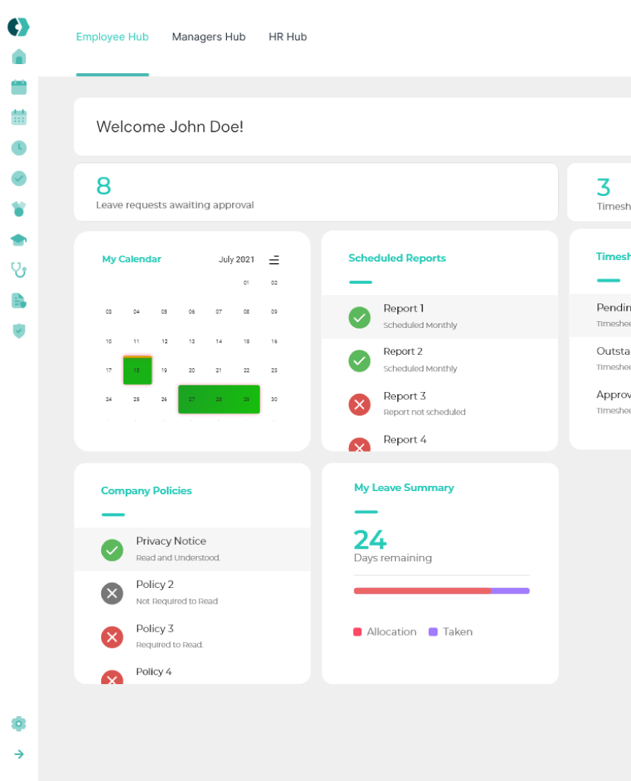The width and height of the screenshot is (631, 781).
Task: Open Policy 4 in Company Policies
Action: [193, 671]
